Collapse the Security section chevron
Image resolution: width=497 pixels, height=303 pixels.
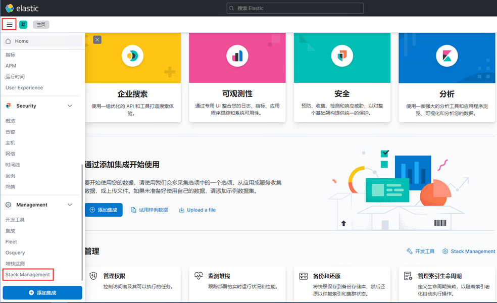click(70, 106)
